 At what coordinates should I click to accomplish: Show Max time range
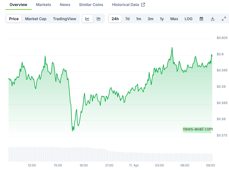click(174, 19)
